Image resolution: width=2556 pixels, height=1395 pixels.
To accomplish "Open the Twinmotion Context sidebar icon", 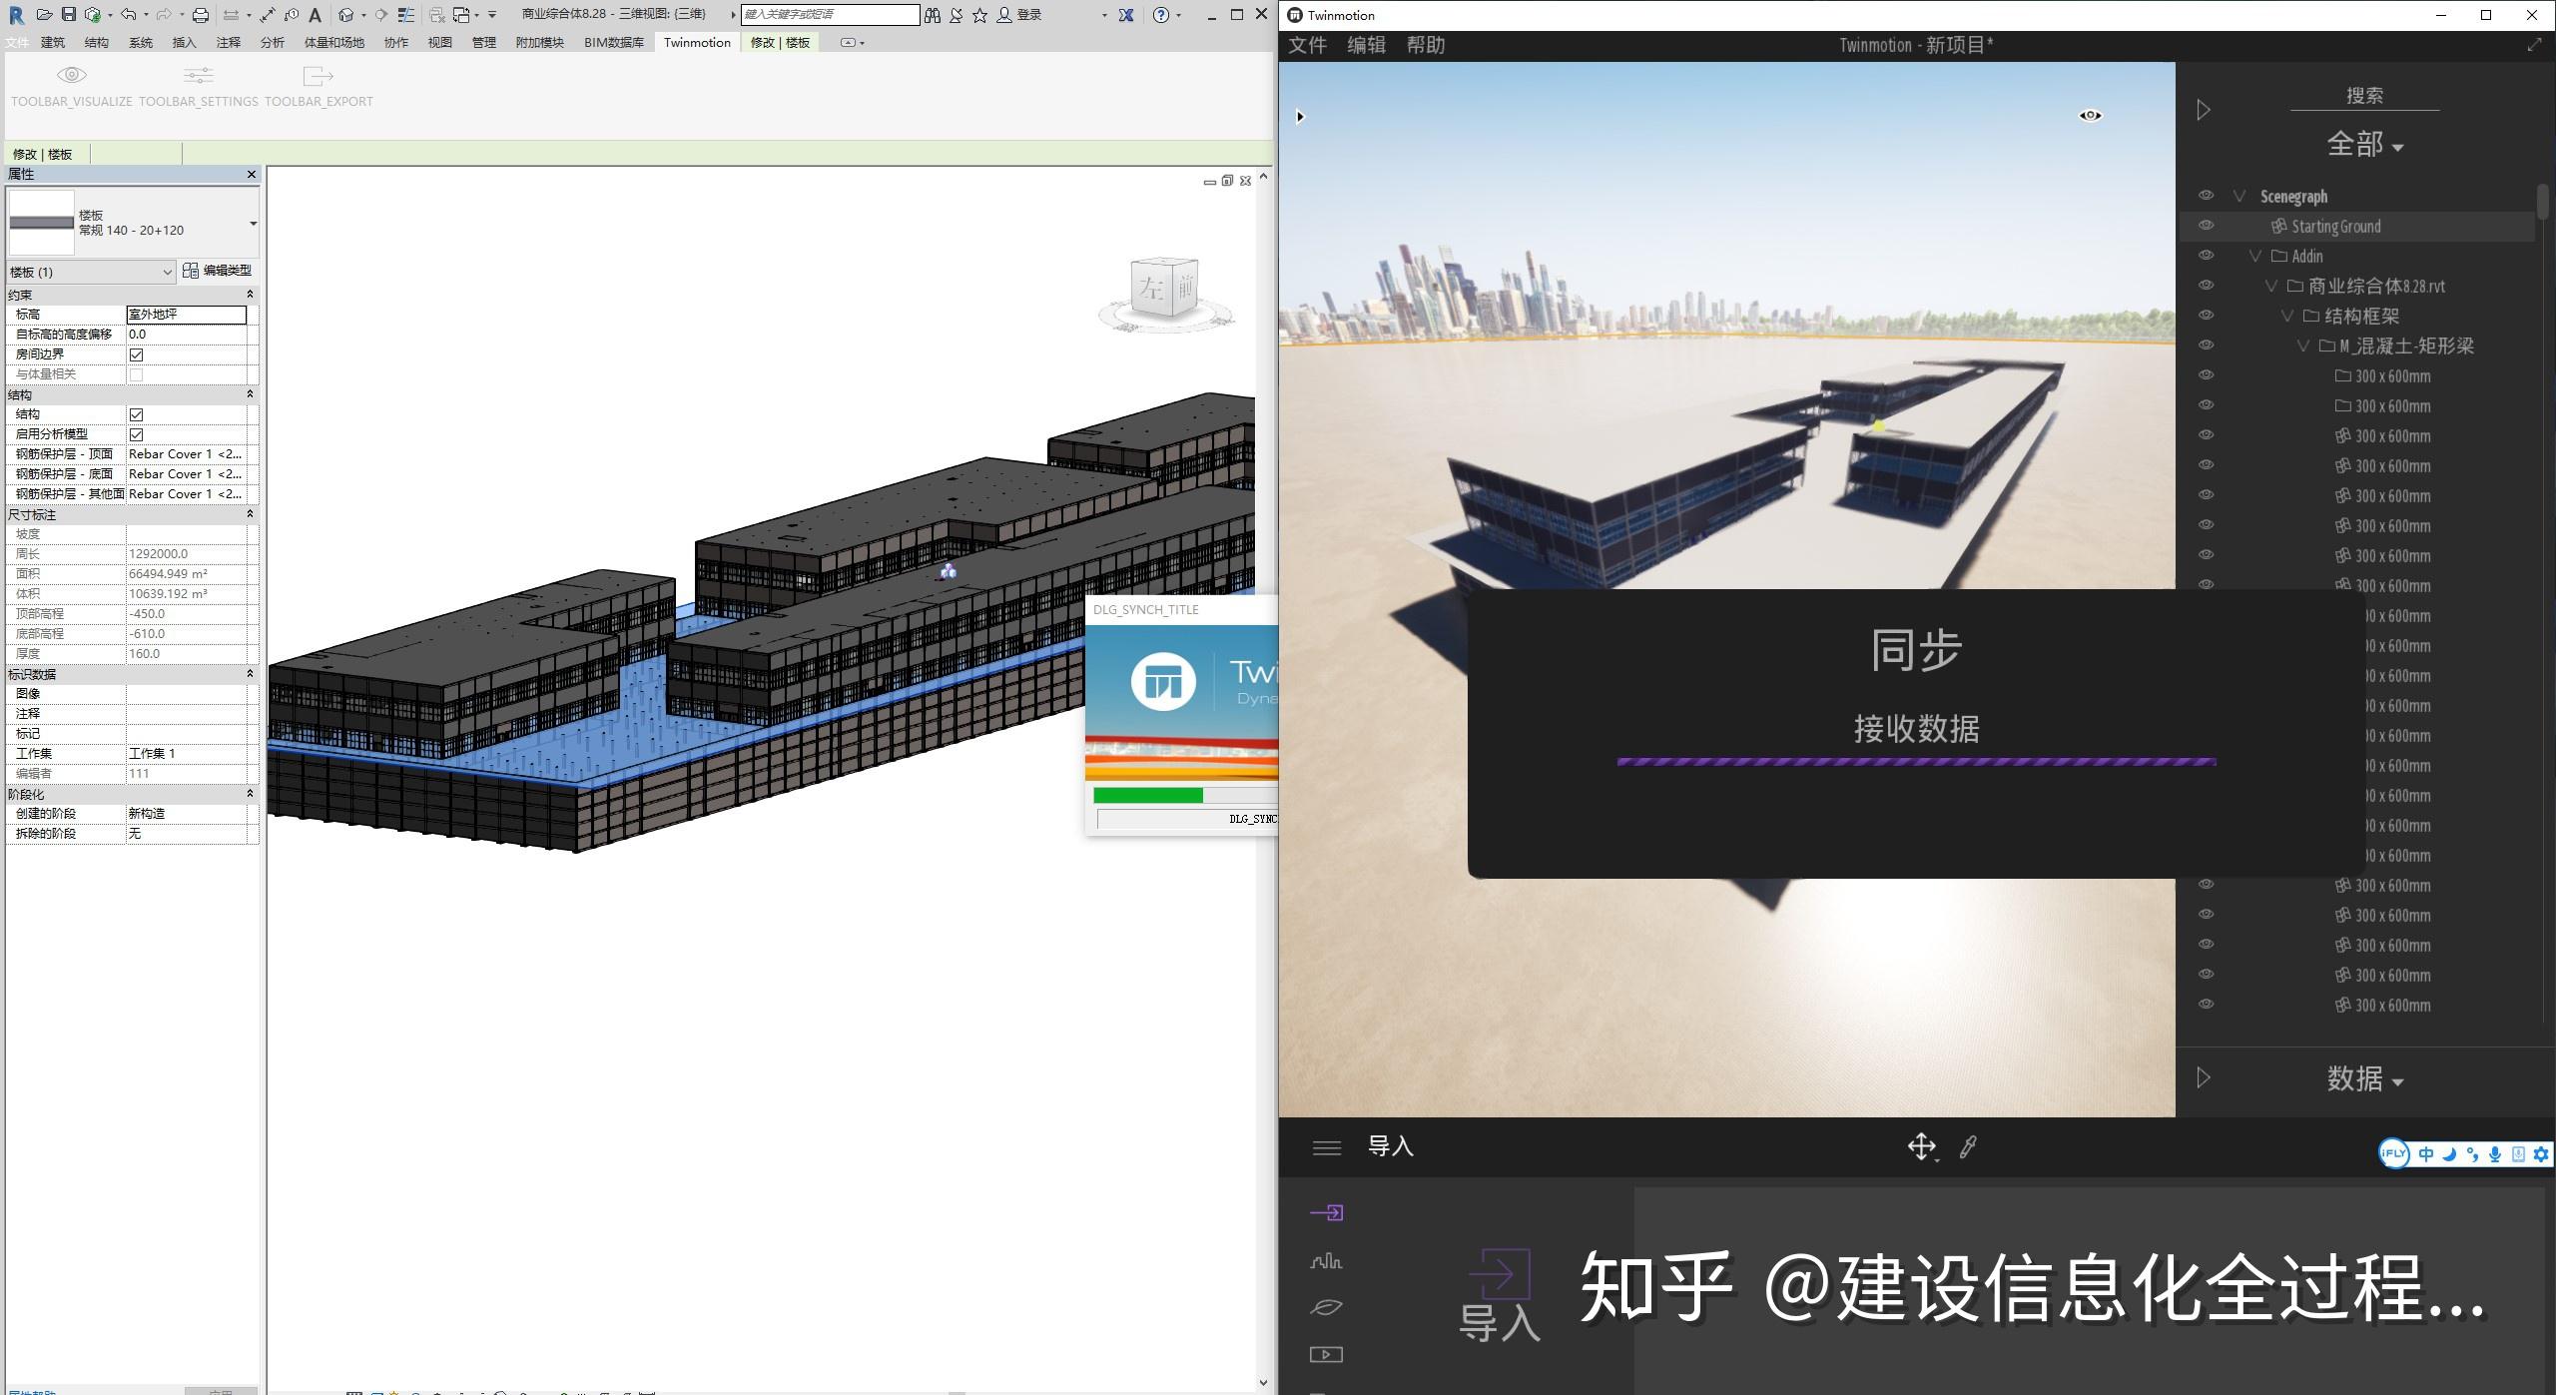I will pos(1326,1261).
